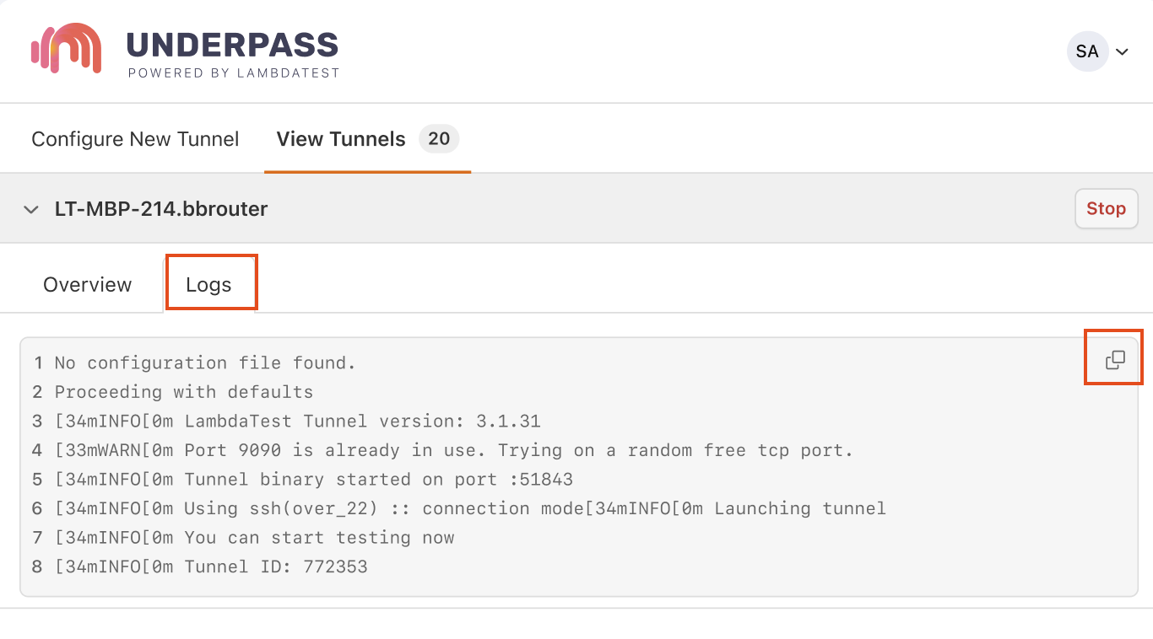Show the Logs tab
The width and height of the screenshot is (1153, 639).
(x=208, y=285)
